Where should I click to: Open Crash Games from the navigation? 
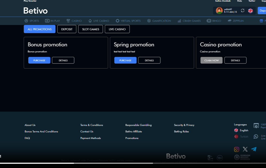[x=189, y=21]
